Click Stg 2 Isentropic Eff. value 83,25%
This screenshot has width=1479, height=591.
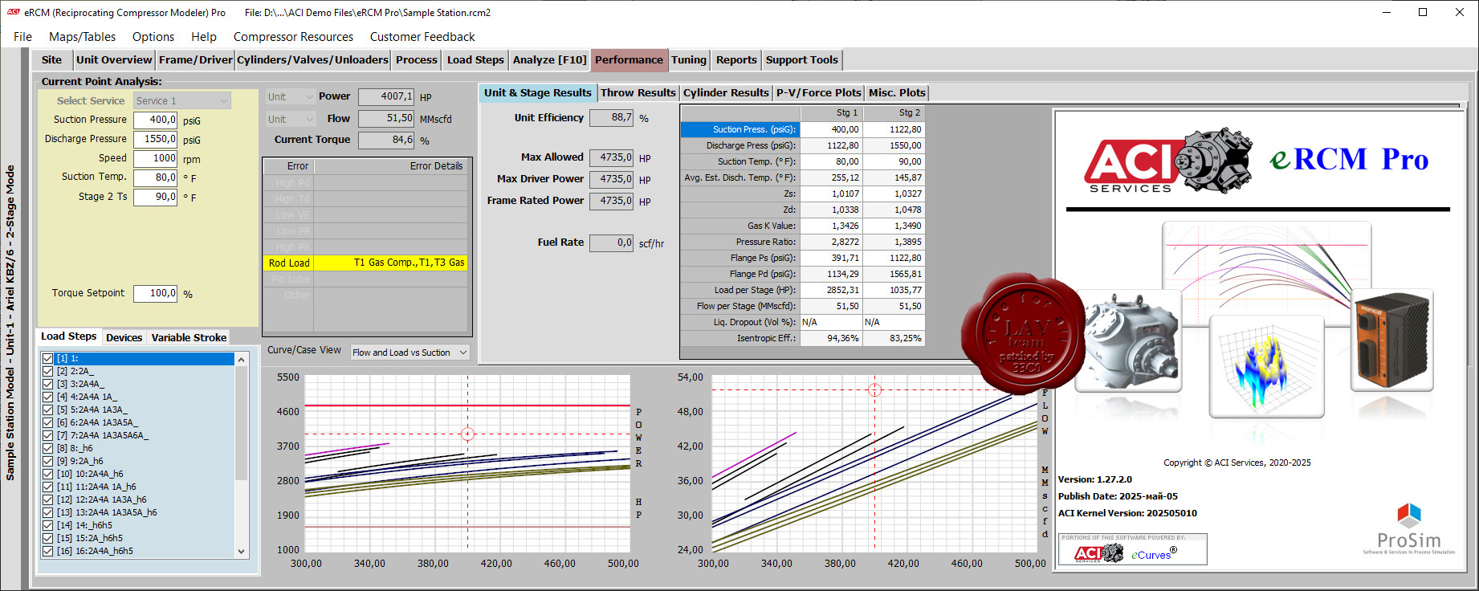click(x=894, y=338)
